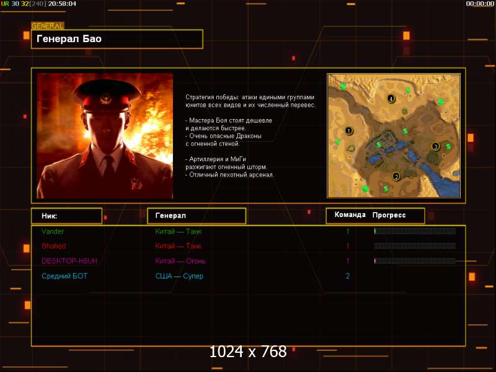Click the supply icon right of position 3
This screenshot has height=372, width=496.
[x=448, y=146]
